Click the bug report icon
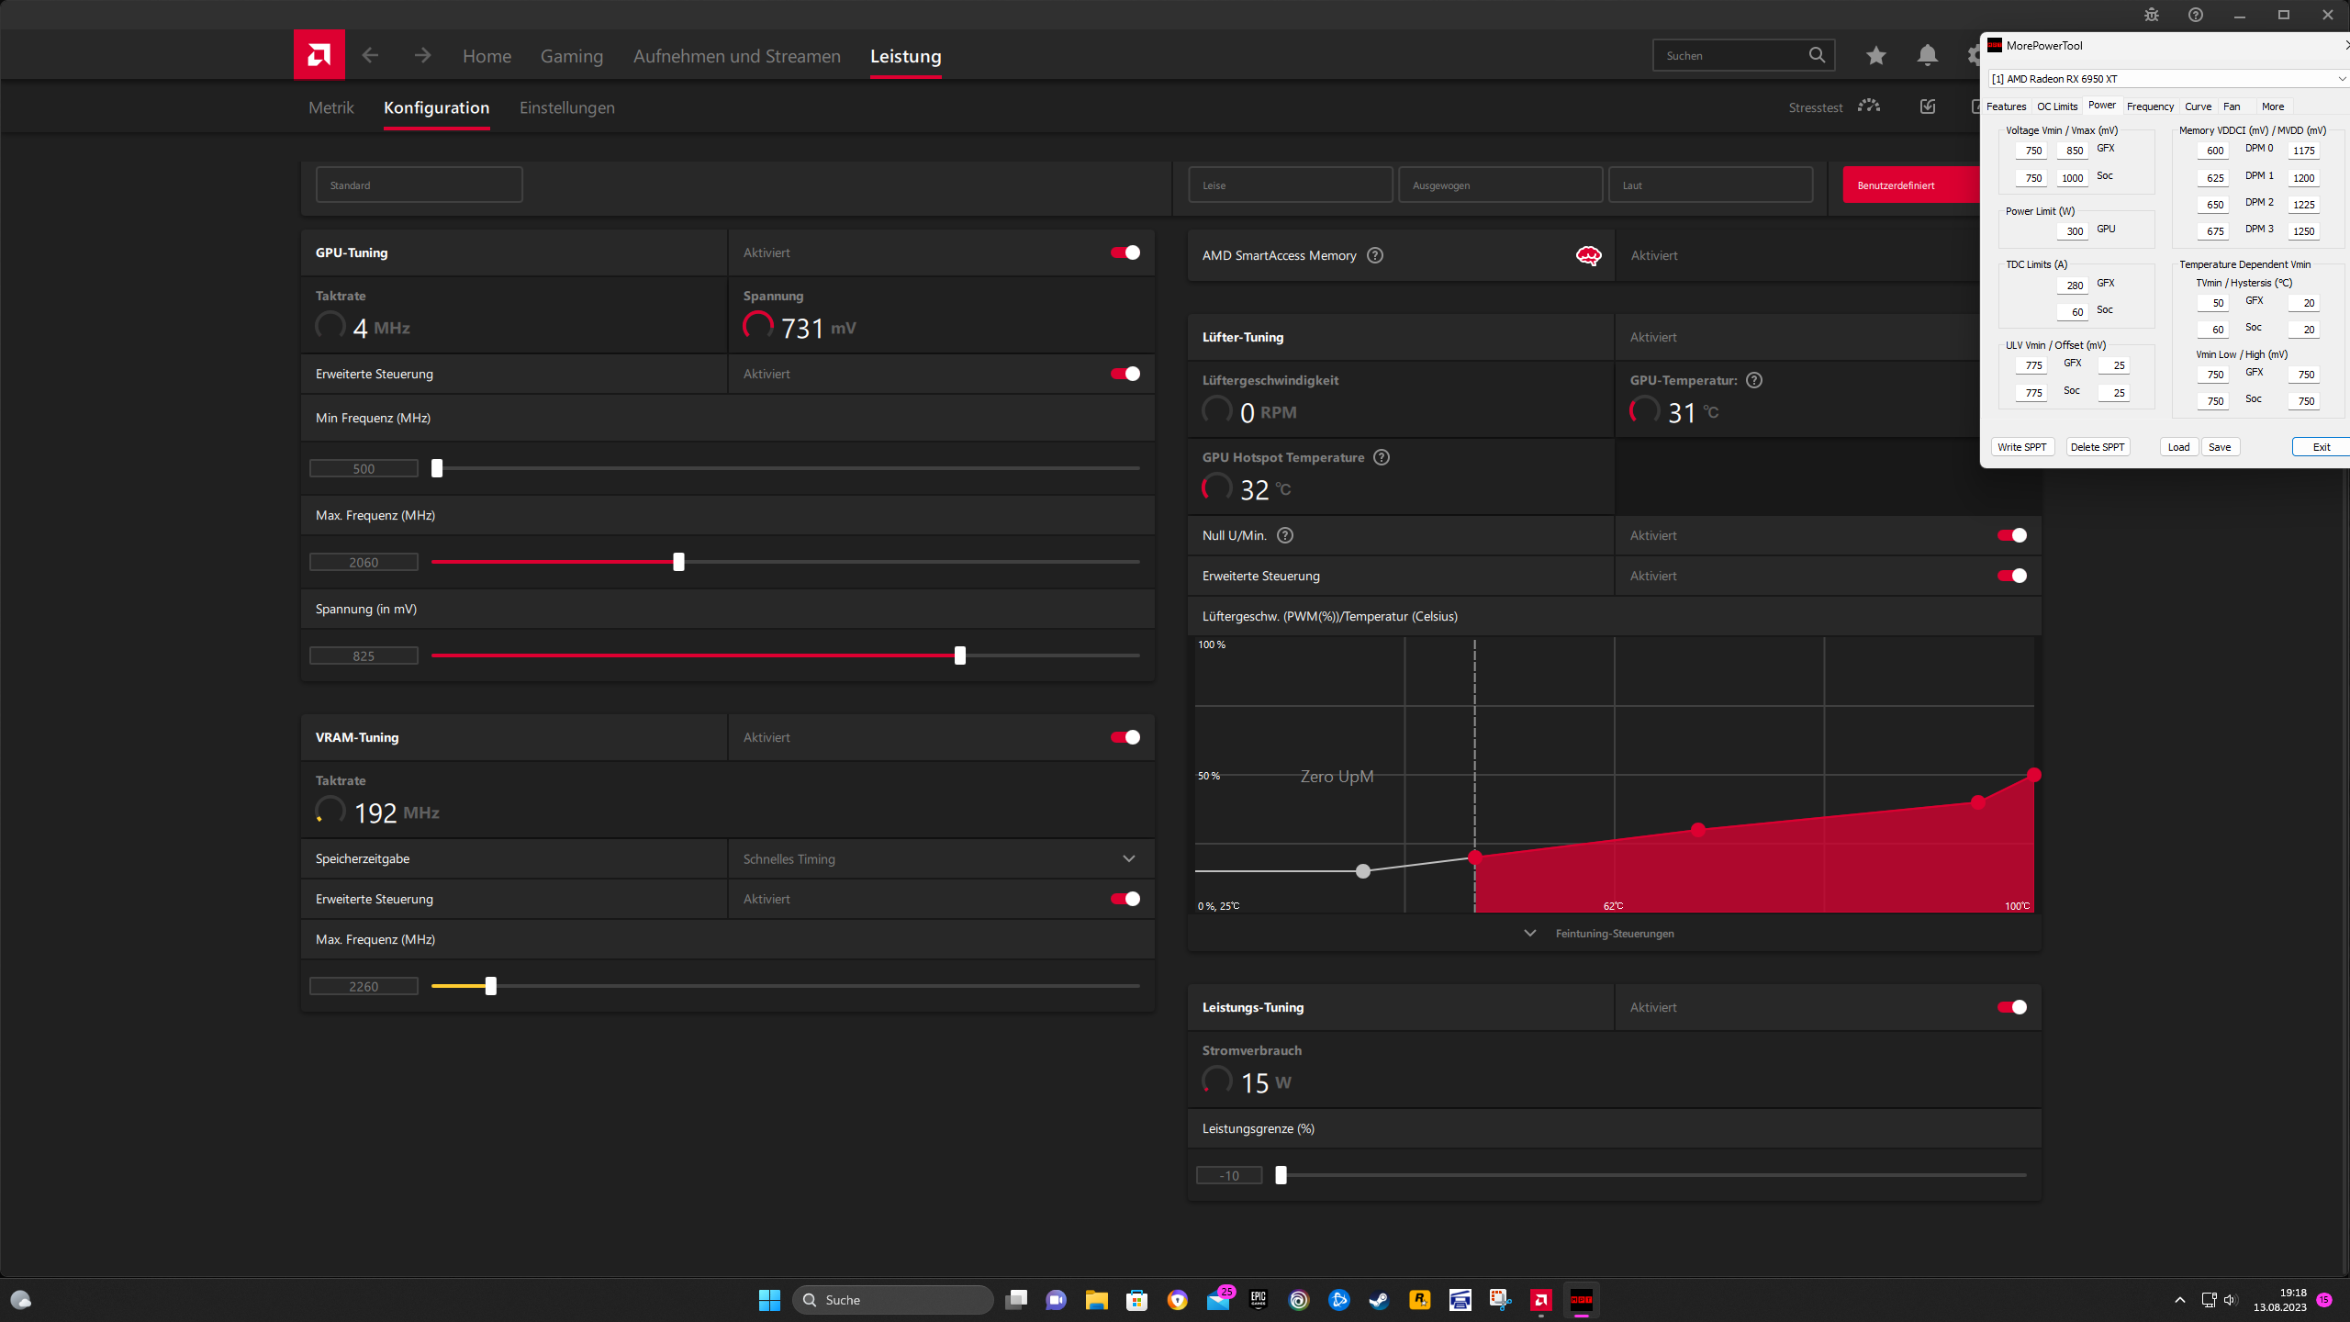 click(x=2151, y=15)
